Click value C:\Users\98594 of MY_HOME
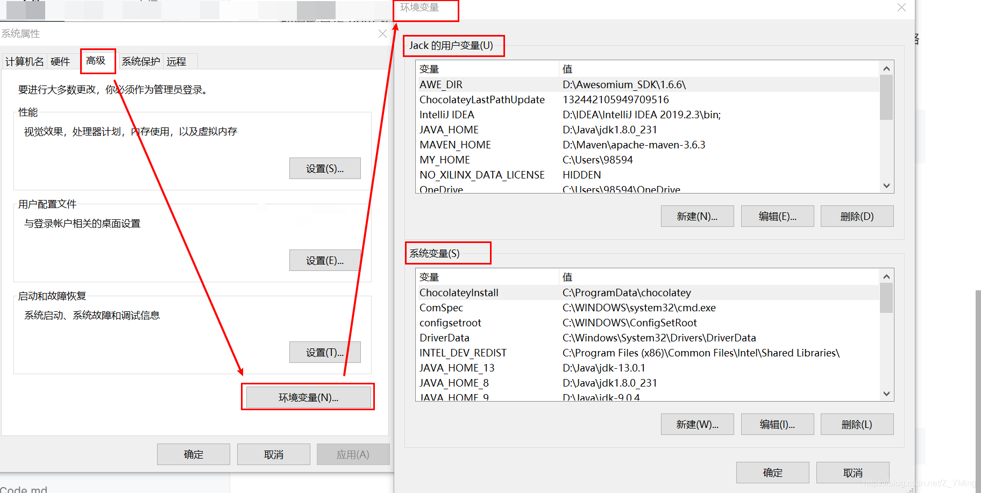Screen dimensions: 981x493 tap(598, 160)
